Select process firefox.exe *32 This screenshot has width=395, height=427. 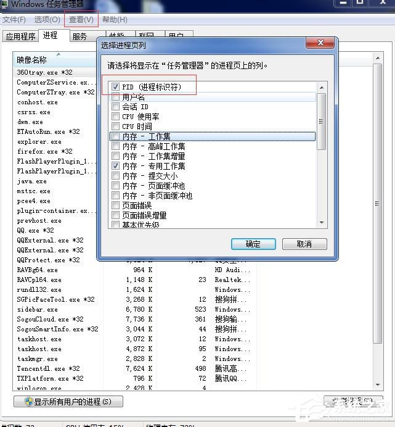tap(44, 151)
